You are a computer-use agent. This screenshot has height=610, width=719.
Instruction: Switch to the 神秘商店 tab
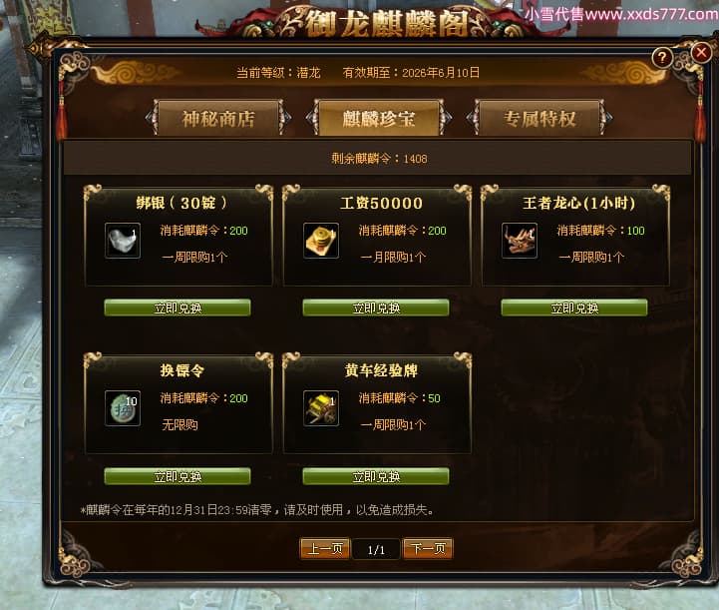[x=218, y=119]
